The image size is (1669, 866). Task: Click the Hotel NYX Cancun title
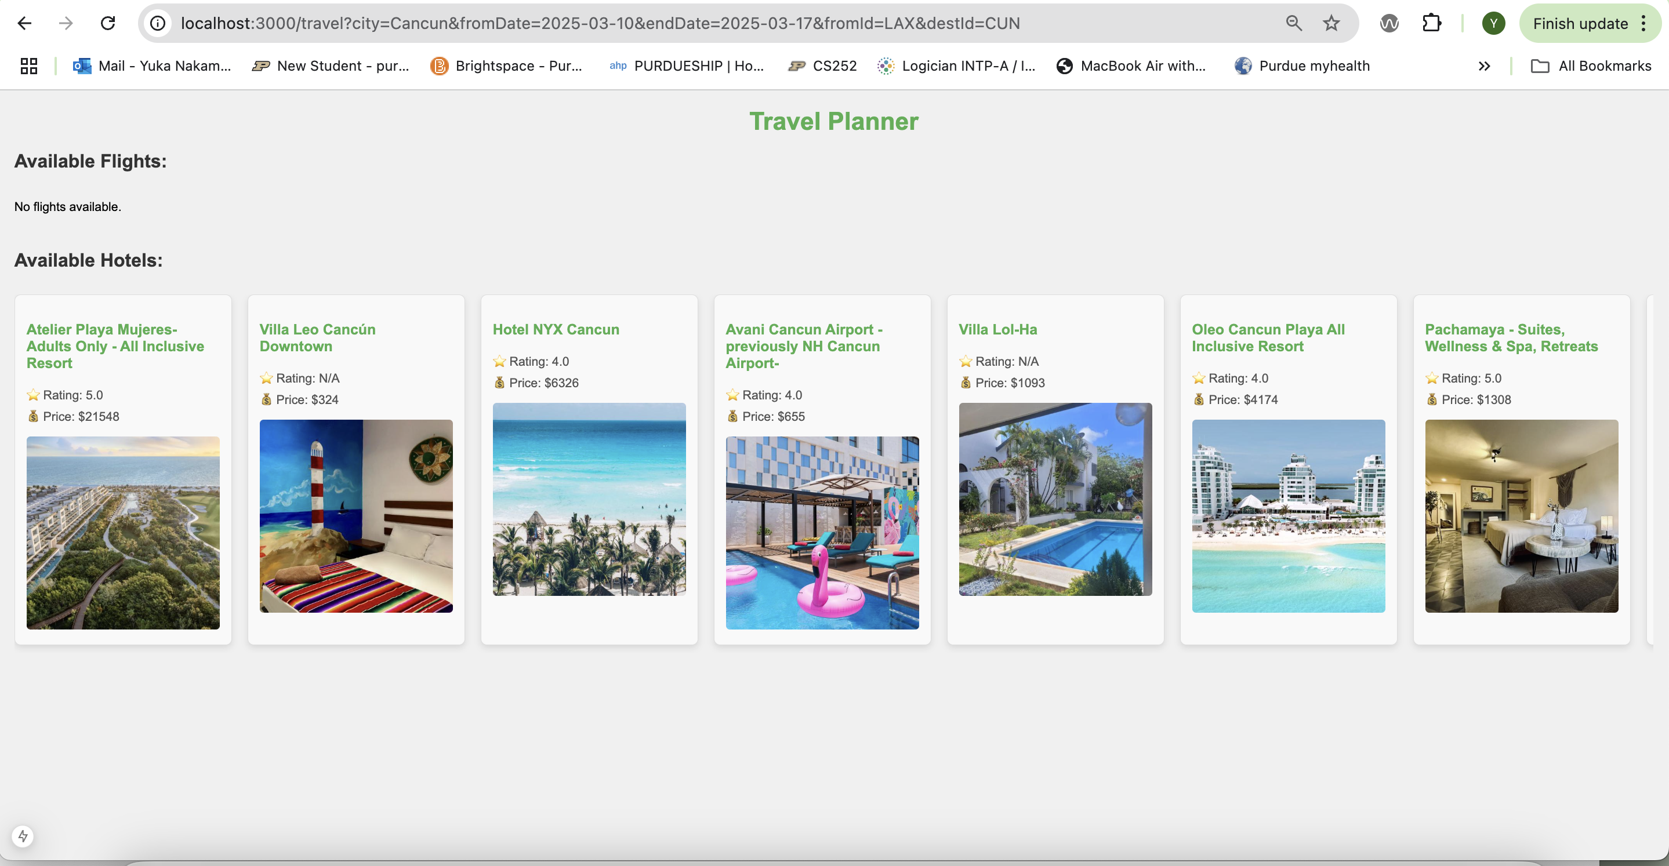pos(556,329)
